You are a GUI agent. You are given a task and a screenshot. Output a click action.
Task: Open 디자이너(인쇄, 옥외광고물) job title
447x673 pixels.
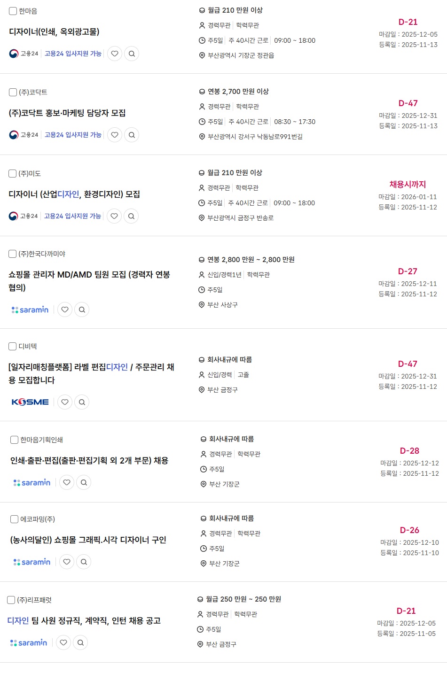coord(54,32)
